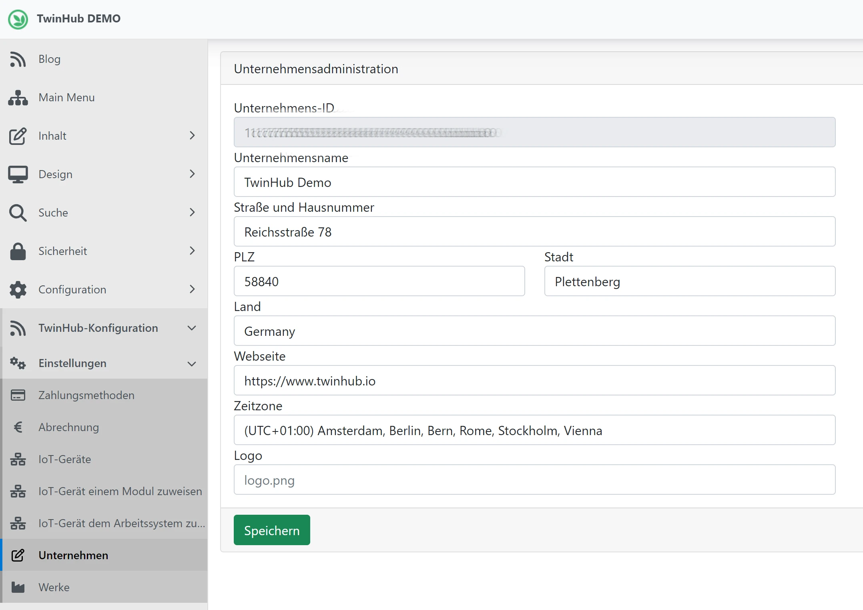Click the Speichern button
Viewport: 863px width, 610px height.
tap(272, 530)
